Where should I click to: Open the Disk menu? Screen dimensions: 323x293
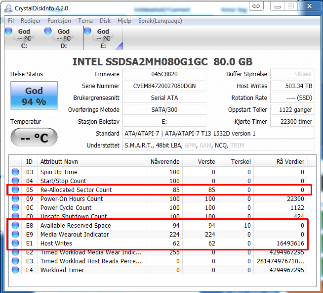(105, 21)
